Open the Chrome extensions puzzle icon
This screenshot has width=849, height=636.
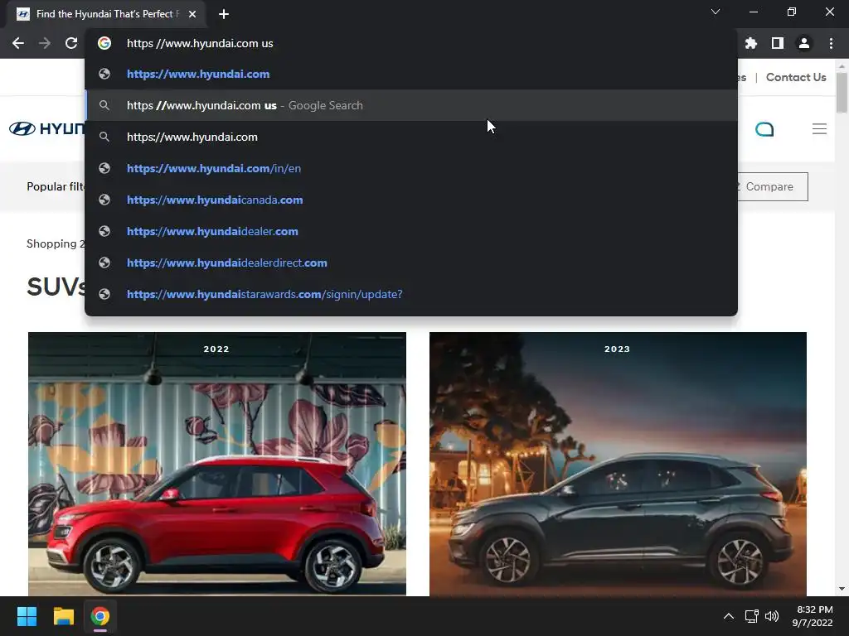751,43
